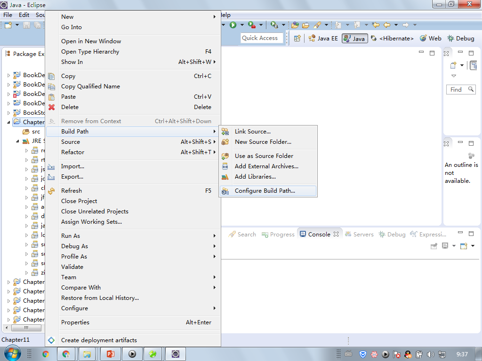This screenshot has height=361, width=482.
Task: Click the yellow Back navigation arrow
Action: [x=387, y=25]
